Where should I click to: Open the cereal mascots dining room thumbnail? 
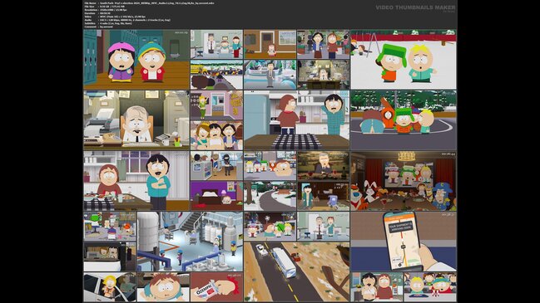click(x=404, y=181)
